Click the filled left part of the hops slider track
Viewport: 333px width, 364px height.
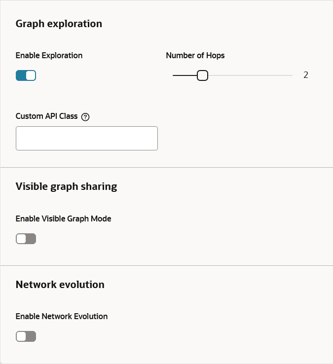click(185, 75)
